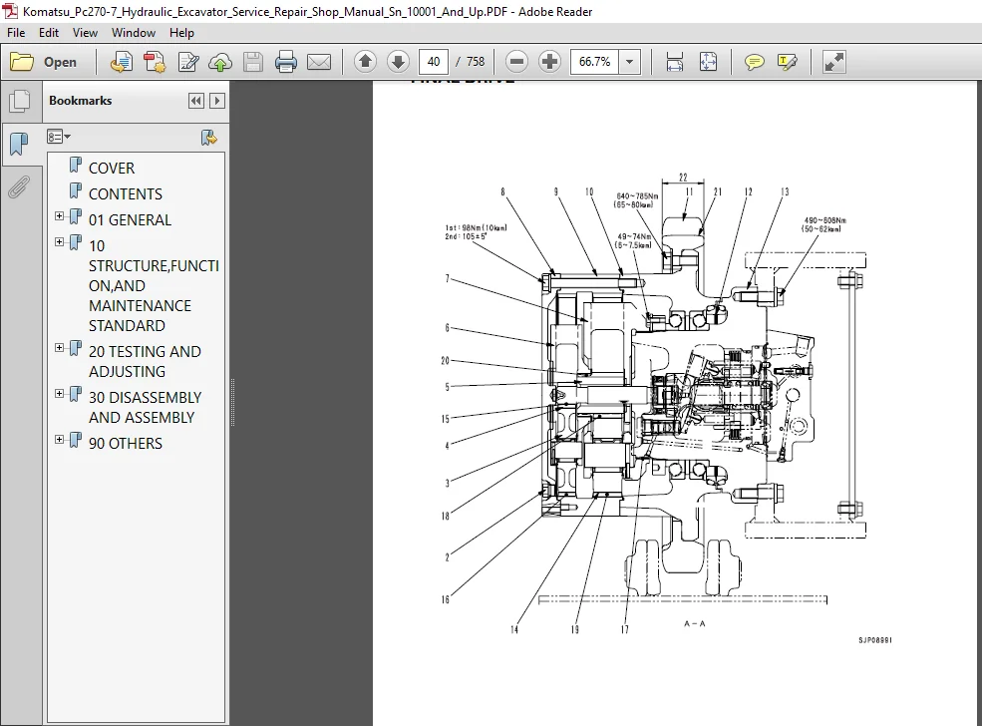The height and width of the screenshot is (726, 982).
Task: Print the document with the printer icon
Action: tap(285, 62)
